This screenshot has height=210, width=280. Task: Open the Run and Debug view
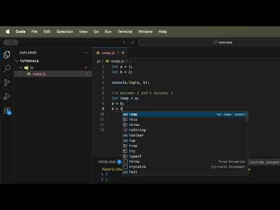[x=7, y=97]
